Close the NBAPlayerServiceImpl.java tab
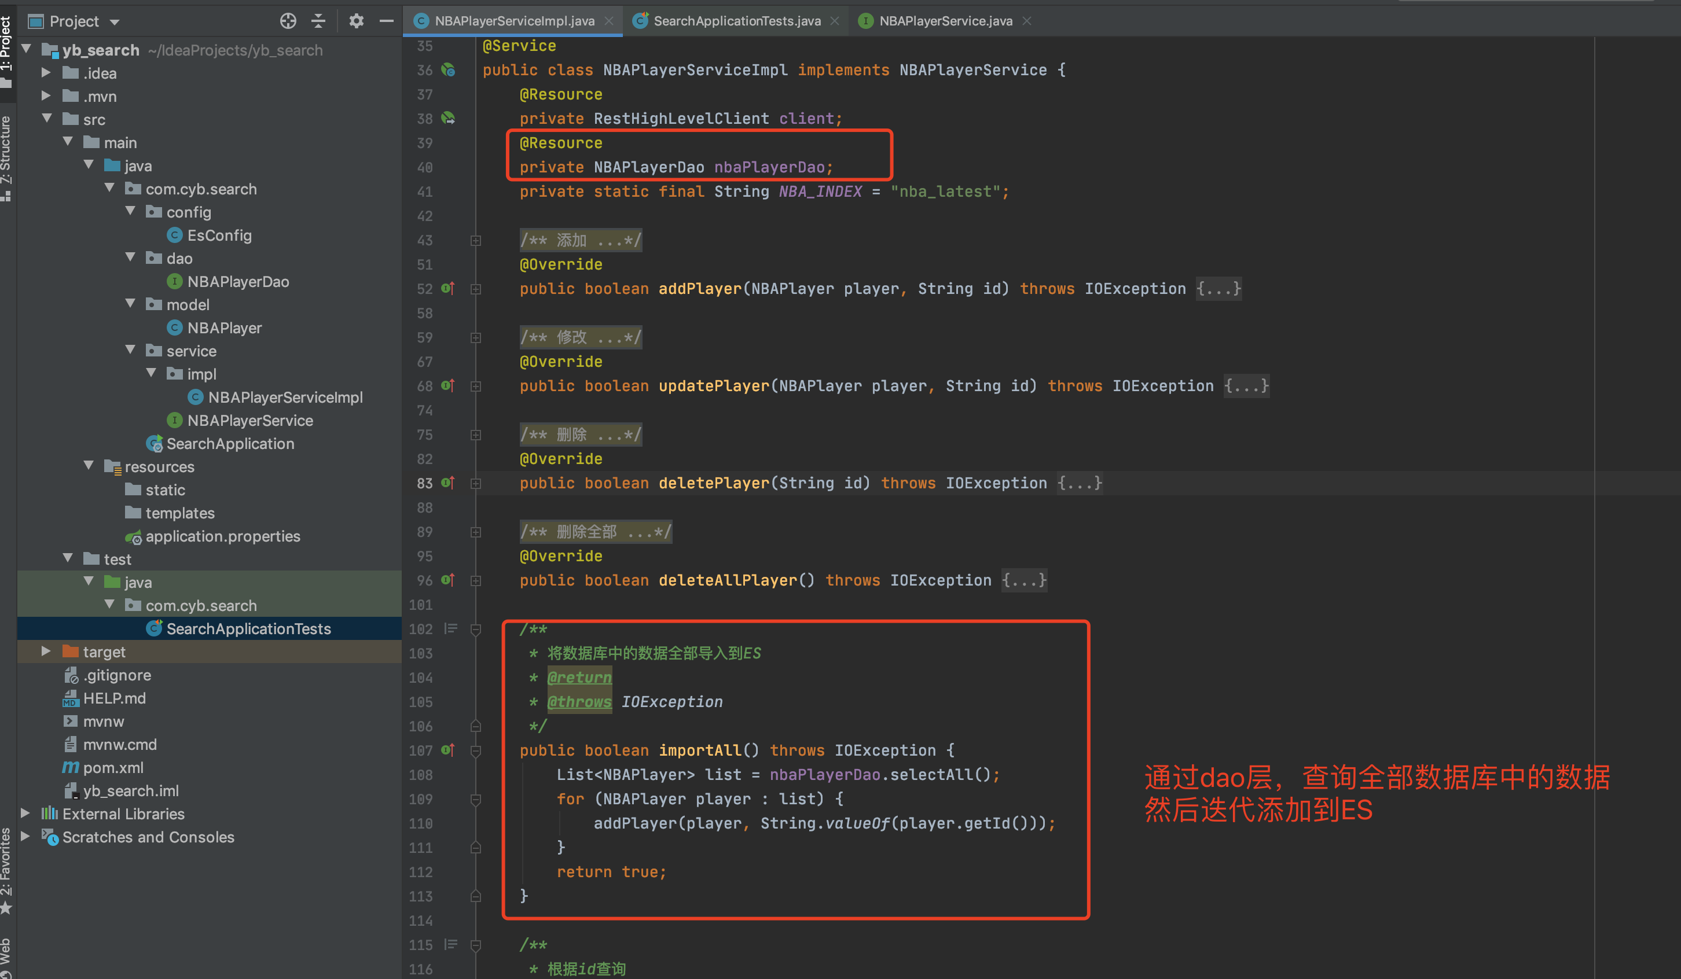 pos(608,21)
